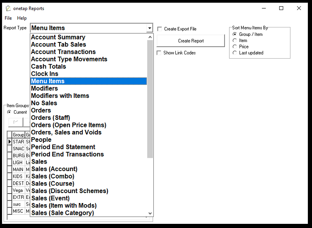Select the Current item groups radio button
This screenshot has width=312, height=228.
[x=9, y=112]
